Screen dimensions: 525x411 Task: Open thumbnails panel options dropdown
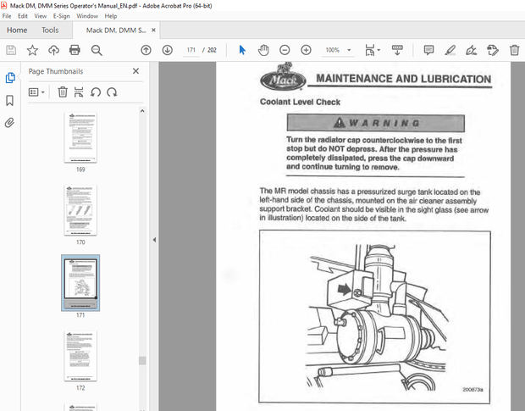click(36, 92)
